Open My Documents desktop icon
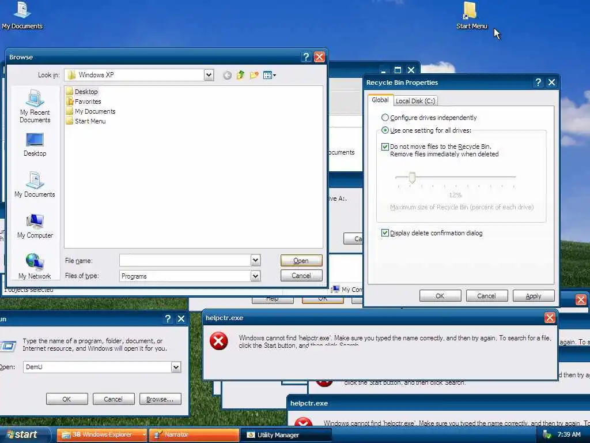 (x=22, y=15)
